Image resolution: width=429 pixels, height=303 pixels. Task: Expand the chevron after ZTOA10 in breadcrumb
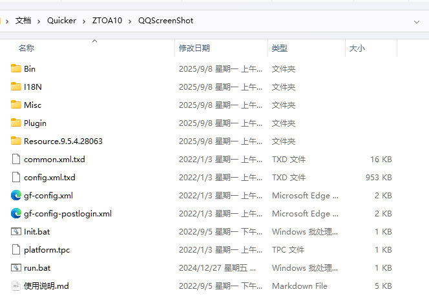pyautogui.click(x=130, y=21)
